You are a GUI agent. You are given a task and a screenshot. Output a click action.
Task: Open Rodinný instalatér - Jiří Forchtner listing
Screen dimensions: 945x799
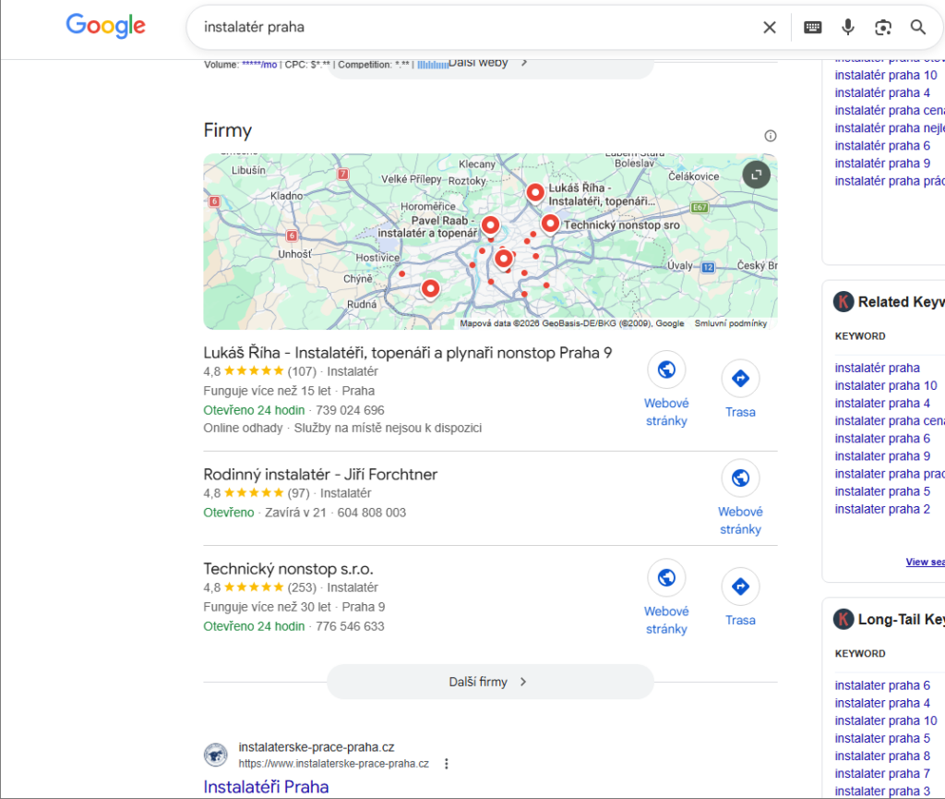[x=320, y=474]
